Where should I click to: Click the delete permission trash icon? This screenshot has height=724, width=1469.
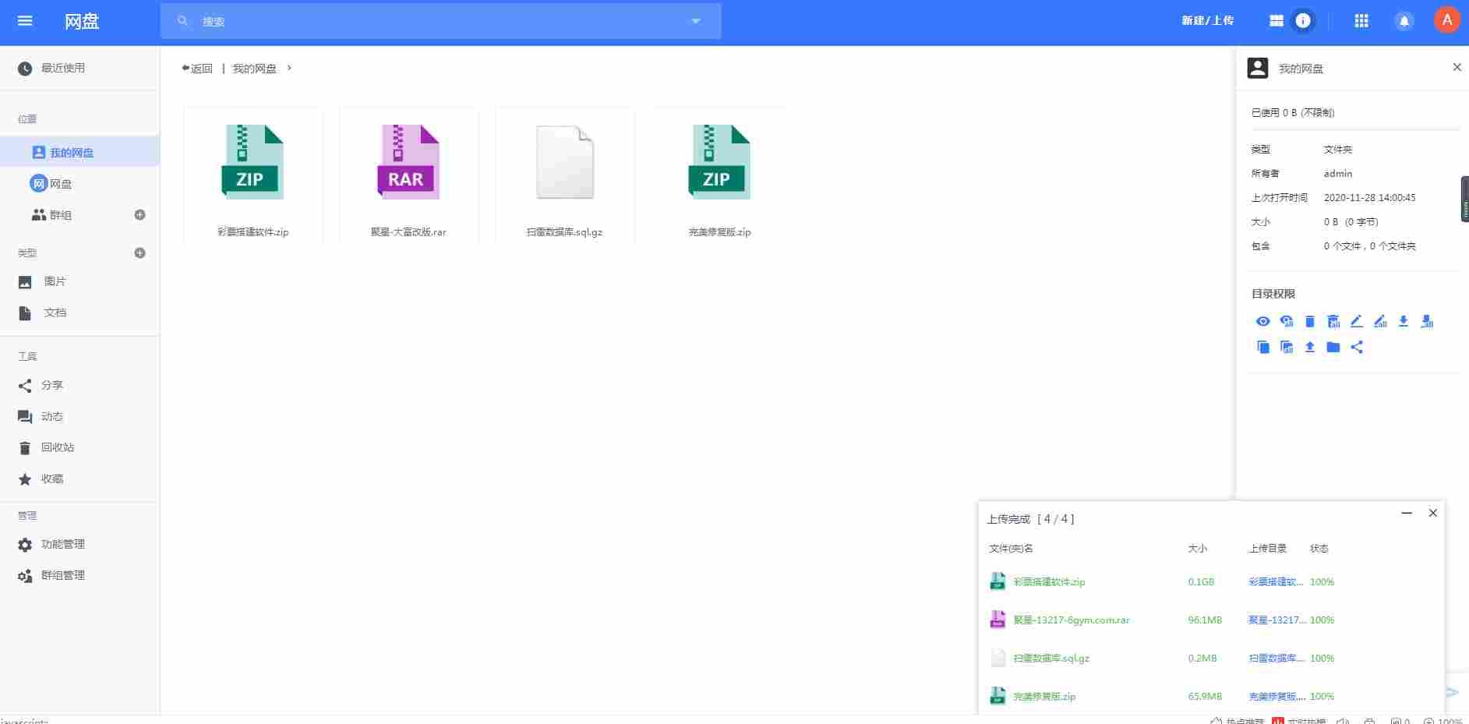(1310, 321)
